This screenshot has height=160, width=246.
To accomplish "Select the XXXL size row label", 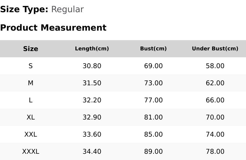I will [31, 152].
